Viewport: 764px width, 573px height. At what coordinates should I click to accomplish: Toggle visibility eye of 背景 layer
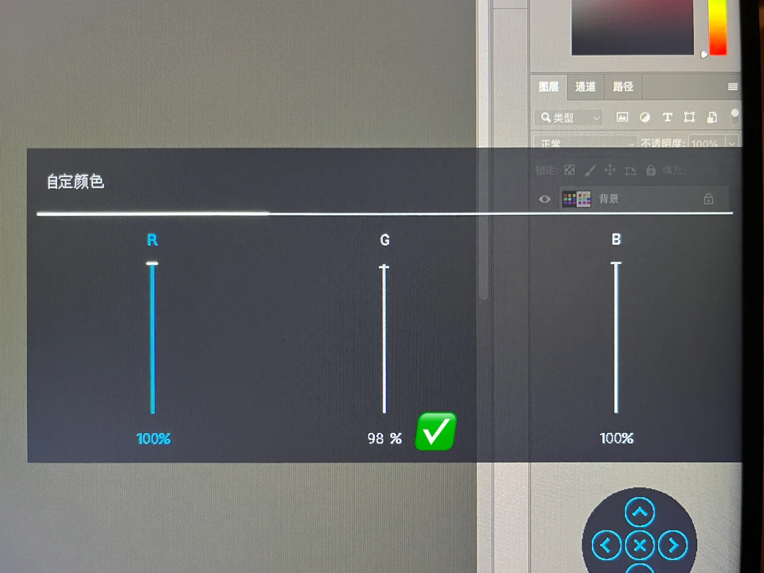click(x=544, y=199)
